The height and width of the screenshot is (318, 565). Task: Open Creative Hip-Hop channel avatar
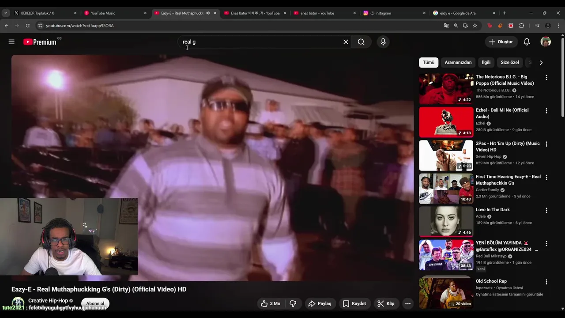(x=18, y=304)
